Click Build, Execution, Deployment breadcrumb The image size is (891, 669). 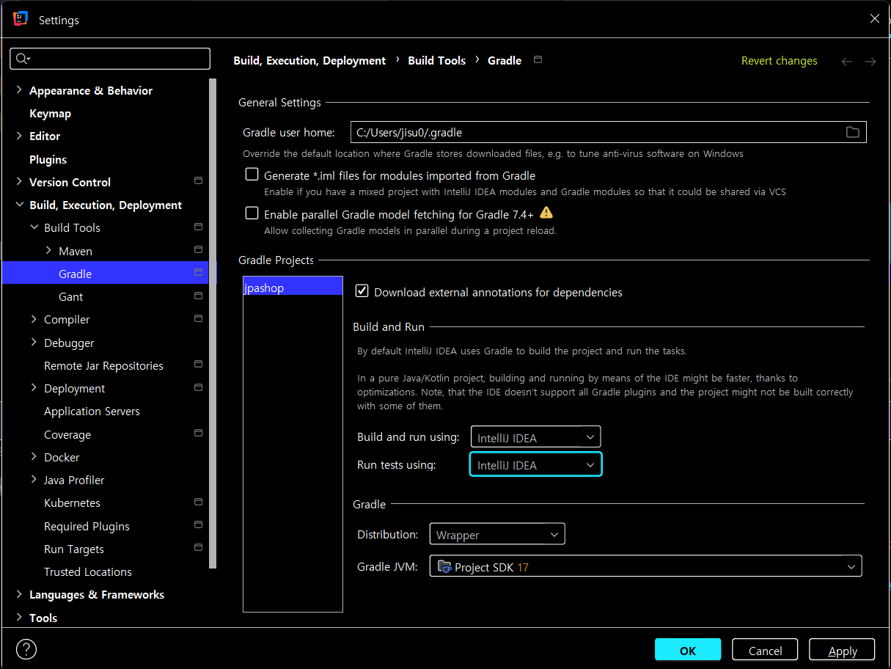click(309, 61)
